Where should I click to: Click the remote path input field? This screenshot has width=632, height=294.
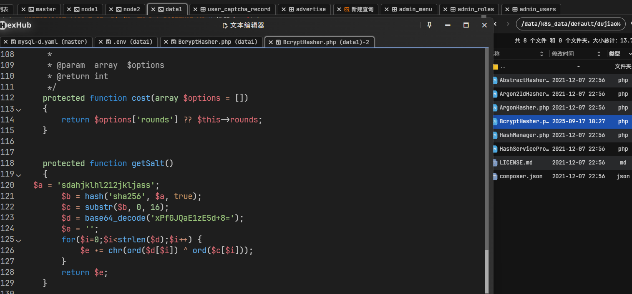coord(570,24)
